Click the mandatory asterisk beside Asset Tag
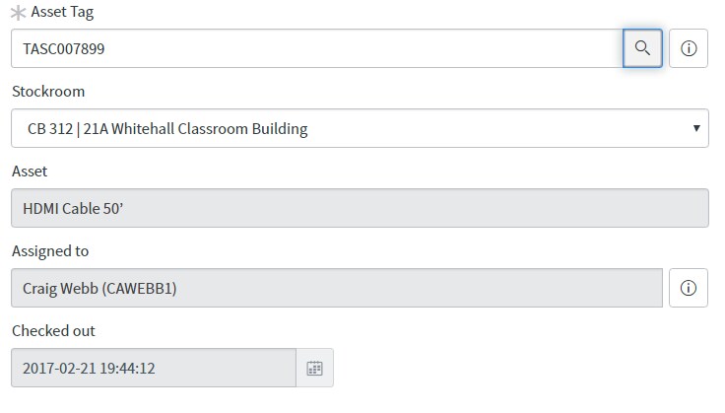Screen dimensions: 725x413 [x=18, y=13]
